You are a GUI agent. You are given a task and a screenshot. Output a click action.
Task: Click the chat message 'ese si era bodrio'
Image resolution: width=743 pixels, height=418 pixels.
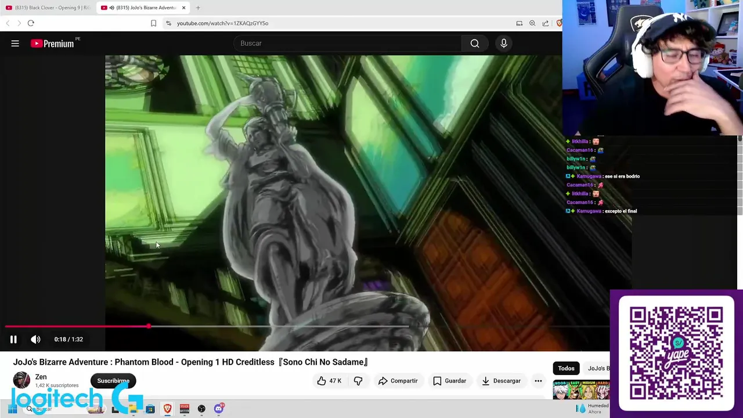pos(622,176)
